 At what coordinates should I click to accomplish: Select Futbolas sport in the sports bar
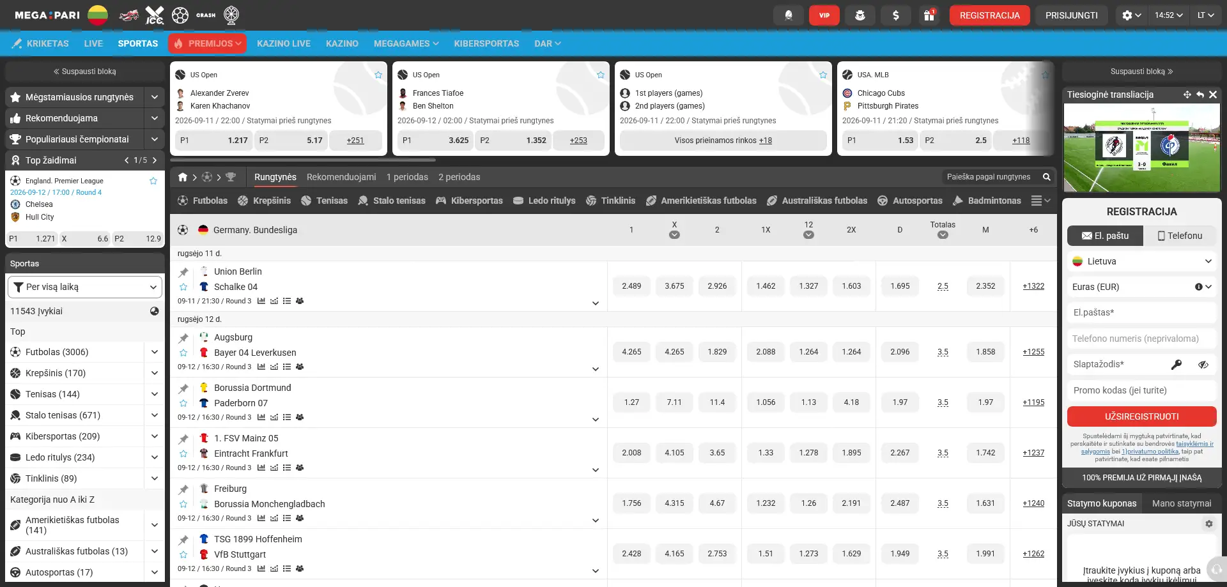pos(203,201)
